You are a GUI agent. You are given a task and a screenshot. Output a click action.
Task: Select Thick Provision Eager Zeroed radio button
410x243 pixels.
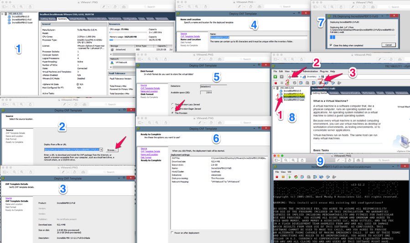(172, 109)
